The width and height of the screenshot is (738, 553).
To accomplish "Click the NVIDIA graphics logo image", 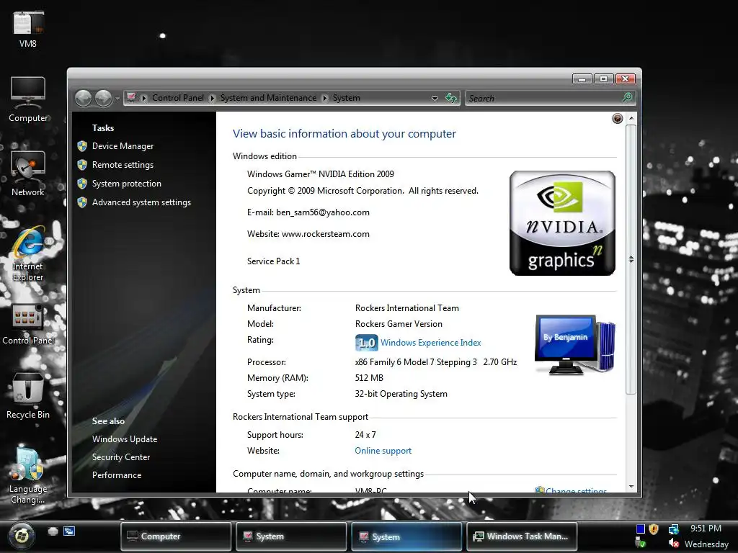I will (562, 223).
